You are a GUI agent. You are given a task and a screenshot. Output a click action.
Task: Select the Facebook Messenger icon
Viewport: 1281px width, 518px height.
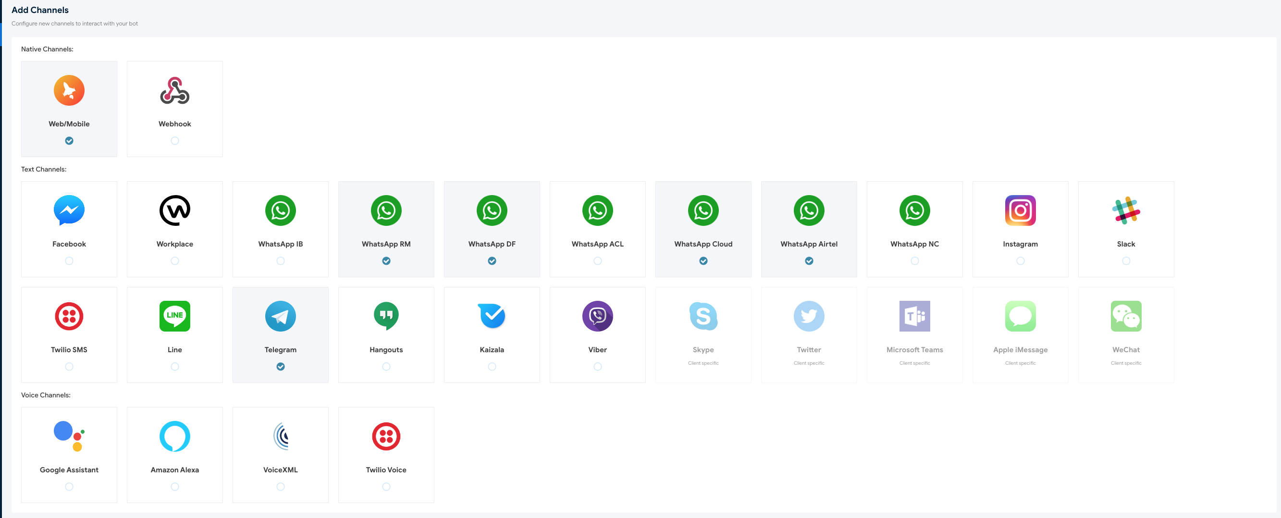click(69, 210)
